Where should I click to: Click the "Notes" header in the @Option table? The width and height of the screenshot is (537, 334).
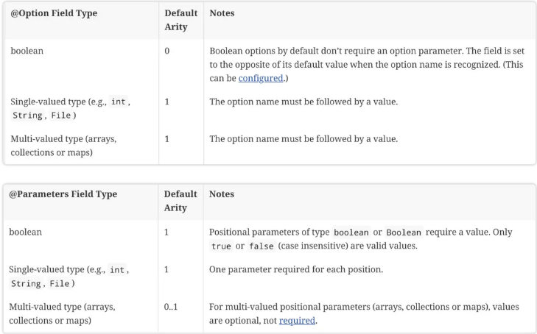[x=222, y=14]
